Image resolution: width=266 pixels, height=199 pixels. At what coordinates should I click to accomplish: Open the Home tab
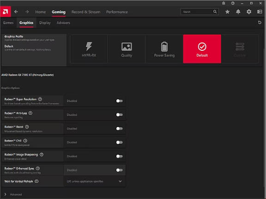[40, 12]
